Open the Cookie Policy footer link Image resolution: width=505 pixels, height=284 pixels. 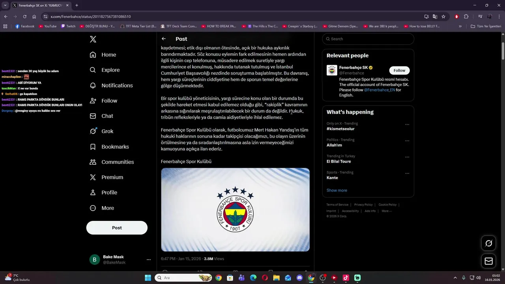(387, 205)
